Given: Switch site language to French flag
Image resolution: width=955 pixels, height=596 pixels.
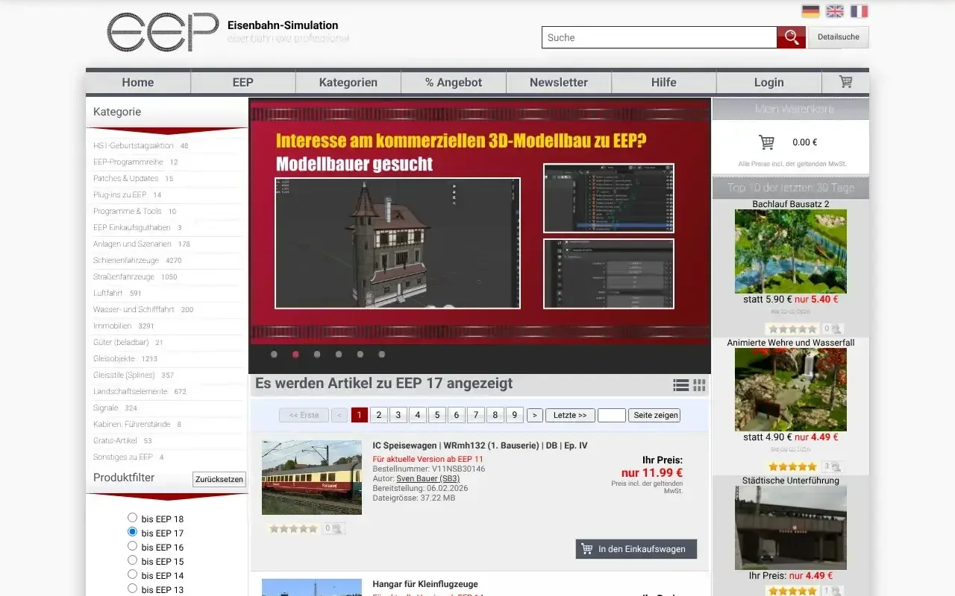Looking at the screenshot, I should 858,11.
